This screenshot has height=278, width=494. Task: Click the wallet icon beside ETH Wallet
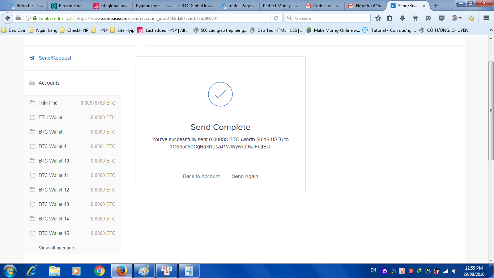pyautogui.click(x=32, y=117)
